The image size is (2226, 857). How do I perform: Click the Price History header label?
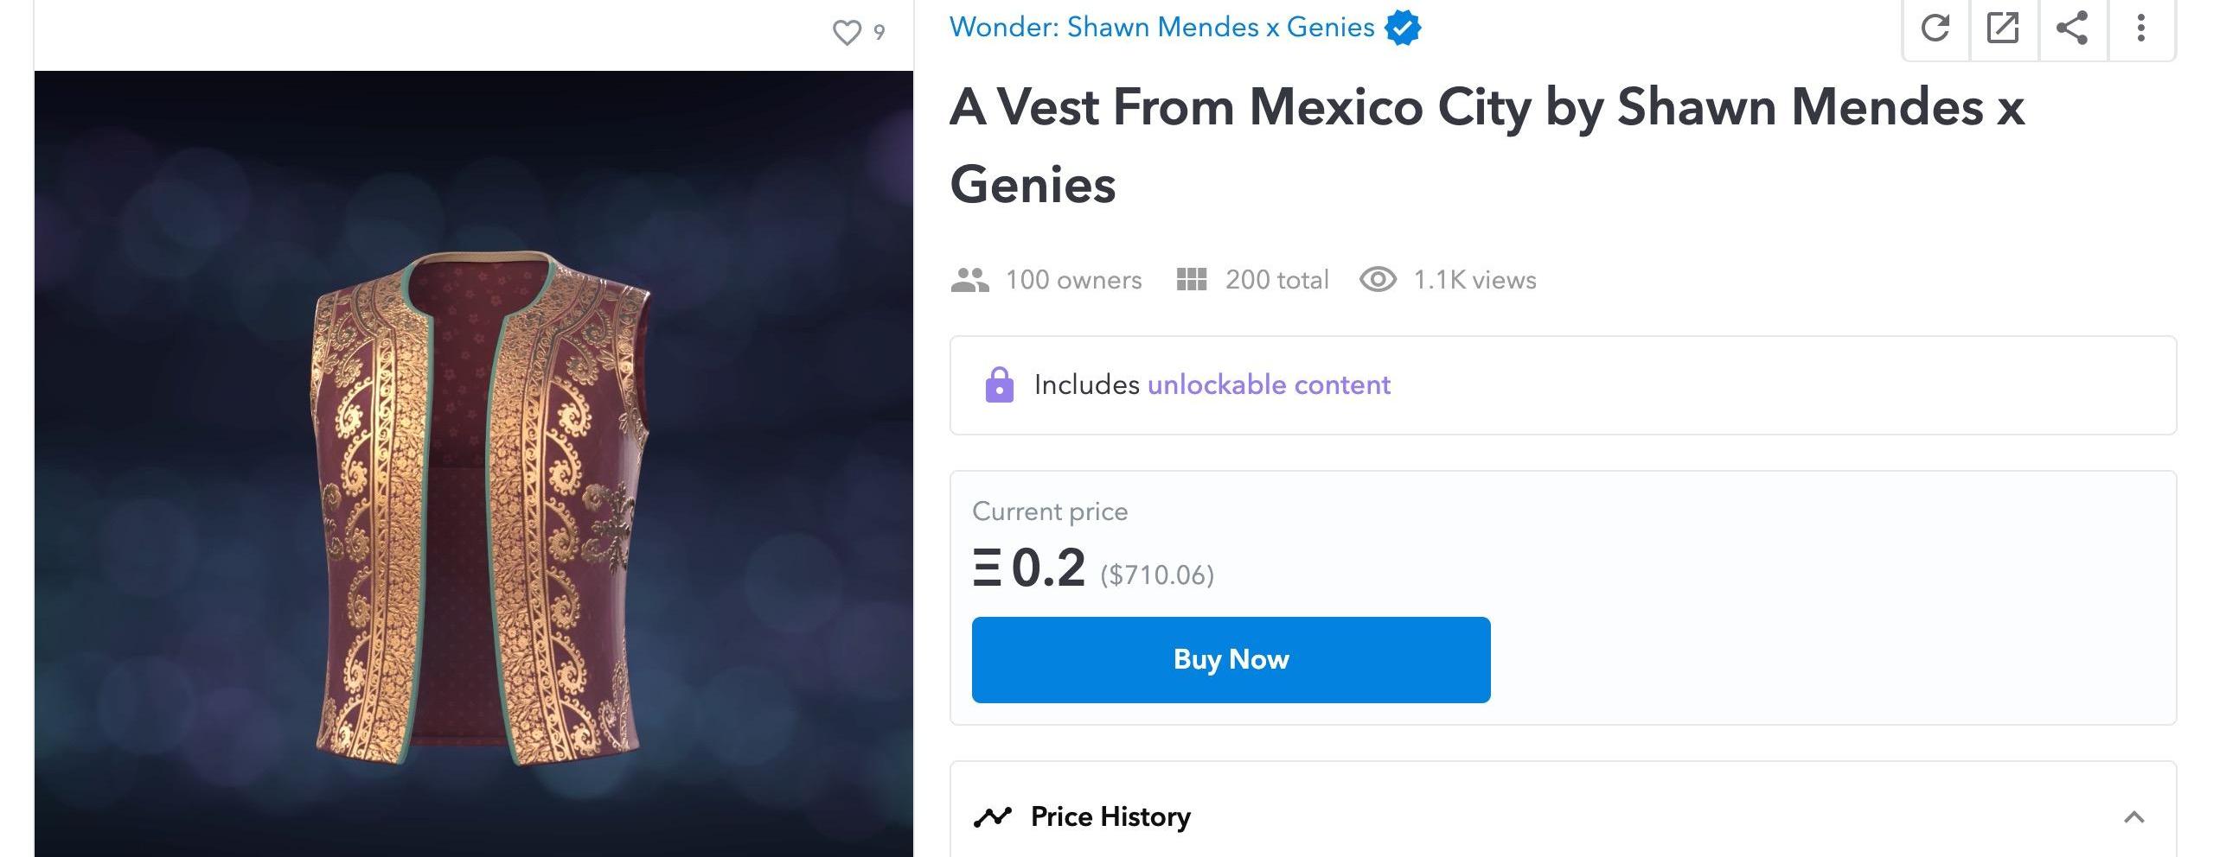pyautogui.click(x=1110, y=817)
